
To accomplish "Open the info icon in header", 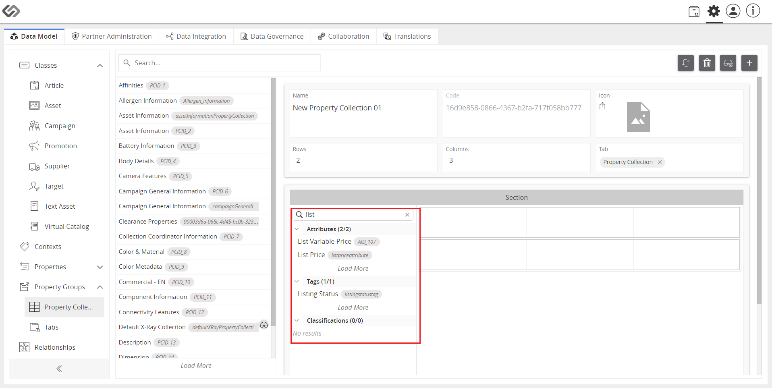I will (753, 11).
